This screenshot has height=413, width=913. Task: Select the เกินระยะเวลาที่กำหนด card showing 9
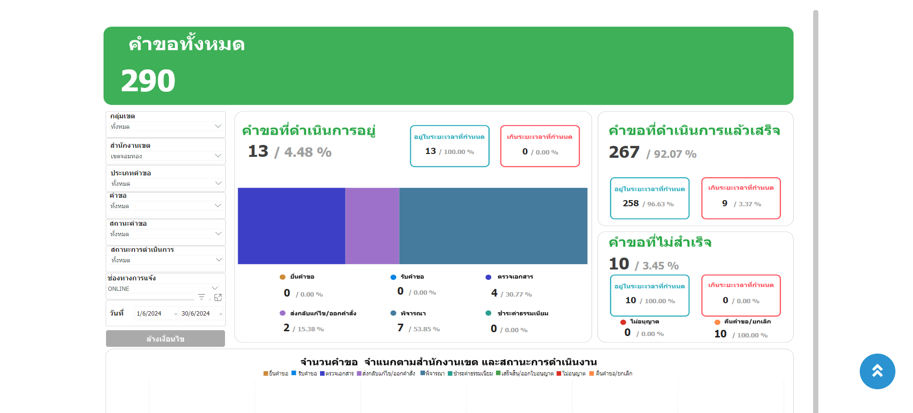point(740,198)
